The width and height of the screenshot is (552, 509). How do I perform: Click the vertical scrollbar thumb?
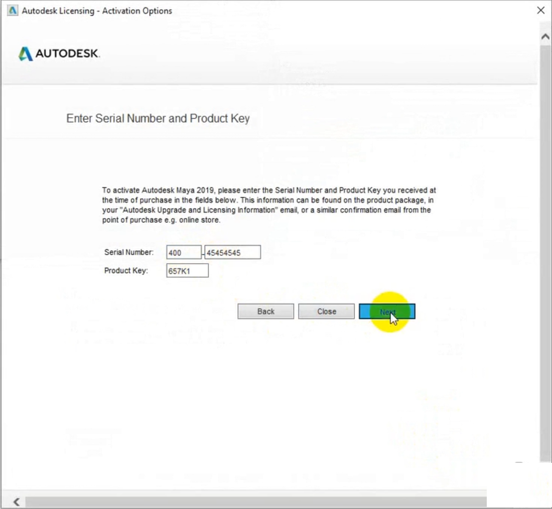click(x=545, y=251)
